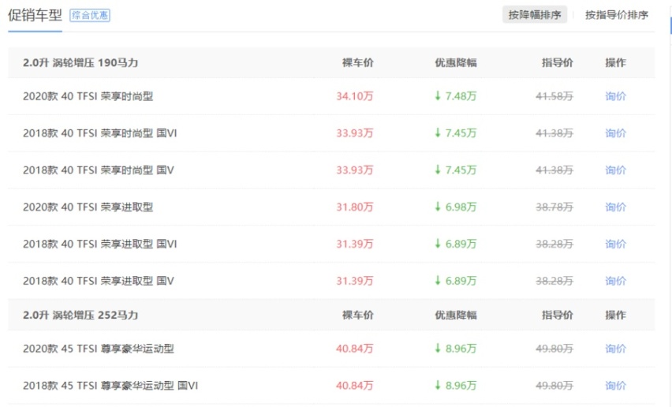The width and height of the screenshot is (672, 407).
Task: Click 询价 for 2020款 40 TFSI 荣享进取型
Action: point(615,207)
